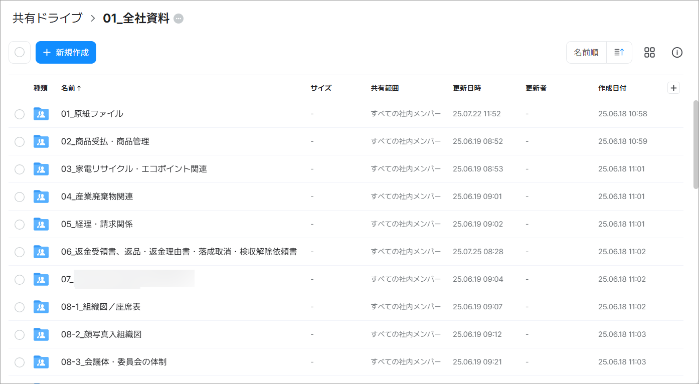Tick the select-all circle checkbox
Image resolution: width=699 pixels, height=384 pixels.
click(20, 53)
